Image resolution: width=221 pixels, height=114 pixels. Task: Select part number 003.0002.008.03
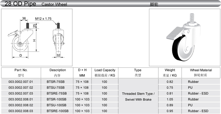click(x=21, y=111)
